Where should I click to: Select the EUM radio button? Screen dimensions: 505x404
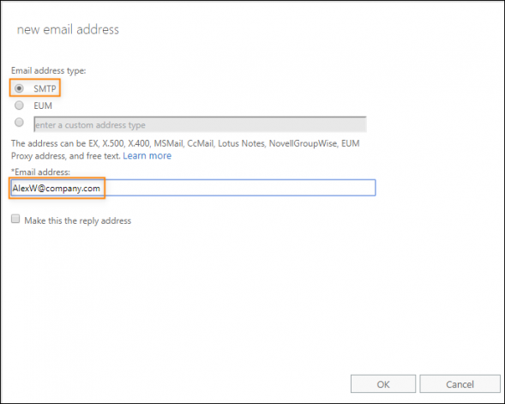[x=19, y=105]
